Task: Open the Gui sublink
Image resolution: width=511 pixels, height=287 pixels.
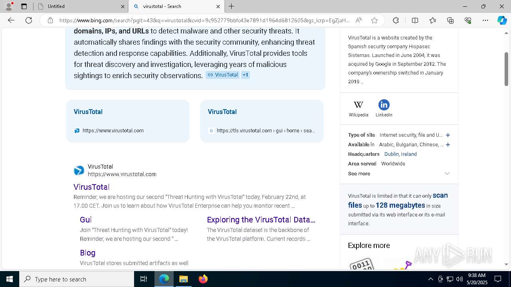Action: click(86, 220)
